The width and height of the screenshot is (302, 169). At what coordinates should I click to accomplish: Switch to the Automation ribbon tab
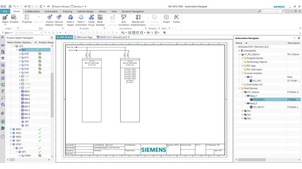click(x=51, y=11)
